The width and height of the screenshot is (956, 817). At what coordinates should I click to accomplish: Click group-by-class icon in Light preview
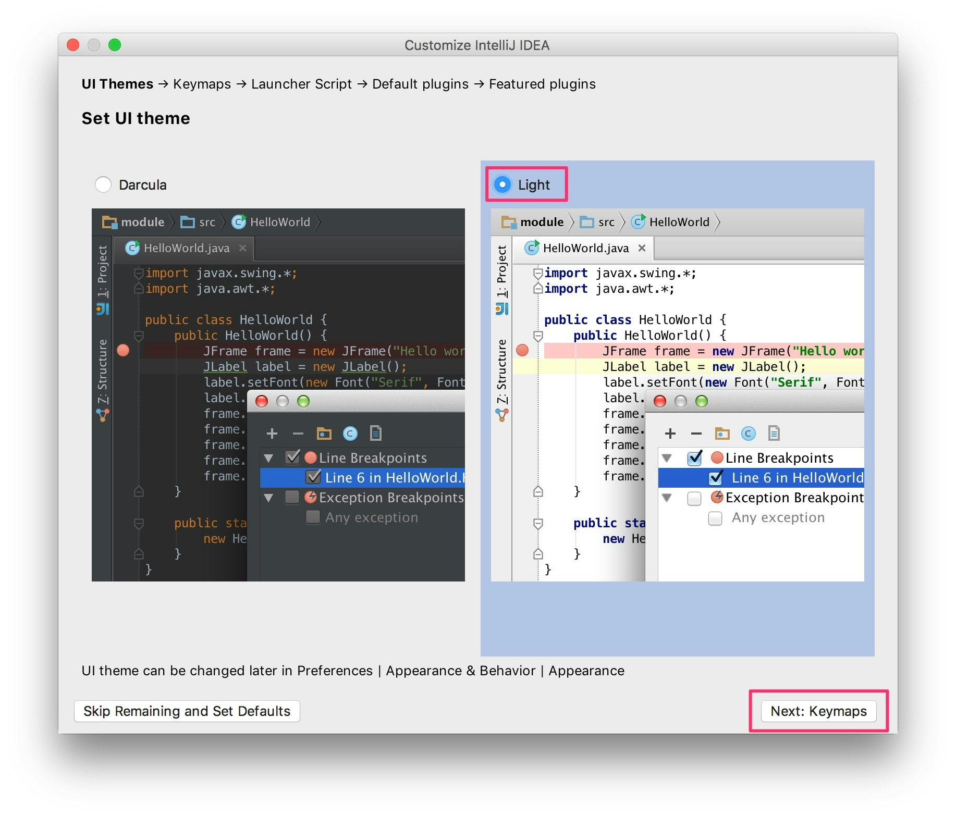point(749,434)
